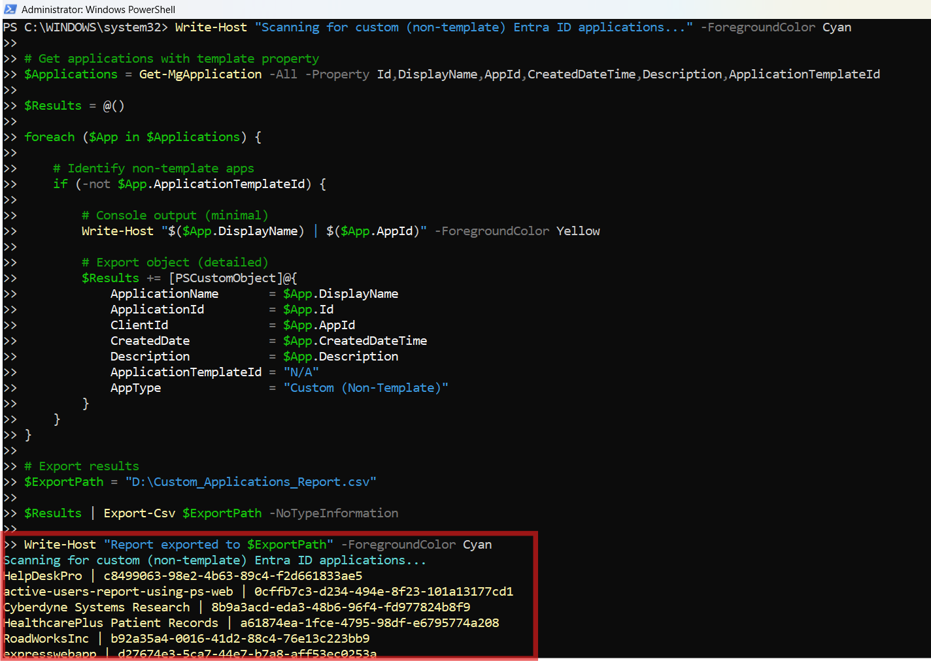Click the Get-MgApplication cmdlet text
The height and width of the screenshot is (661, 931).
coord(200,74)
